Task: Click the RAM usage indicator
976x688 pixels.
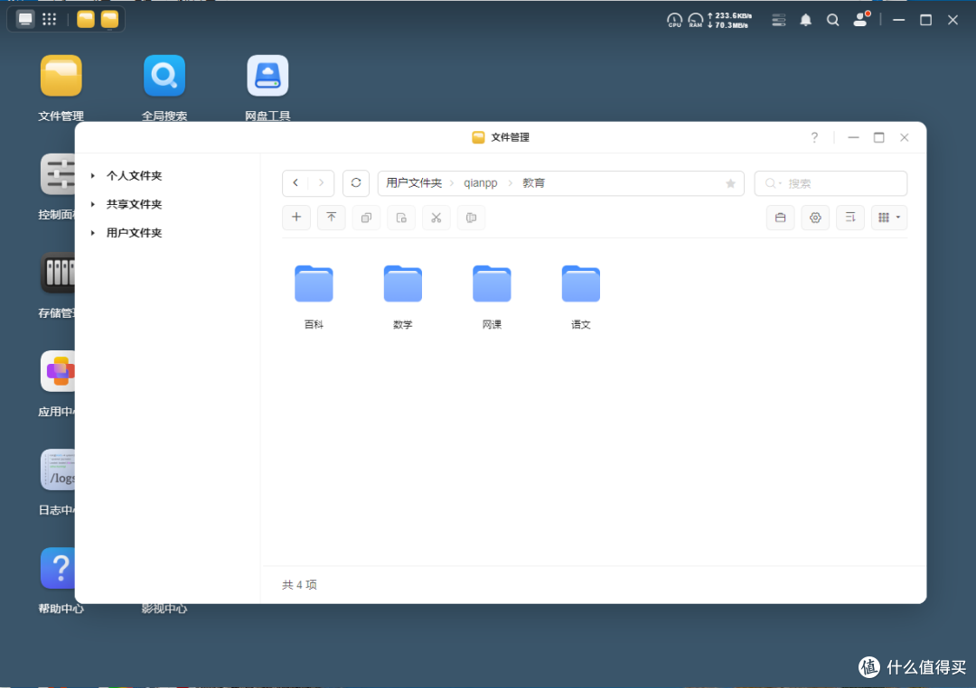Action: [695, 21]
